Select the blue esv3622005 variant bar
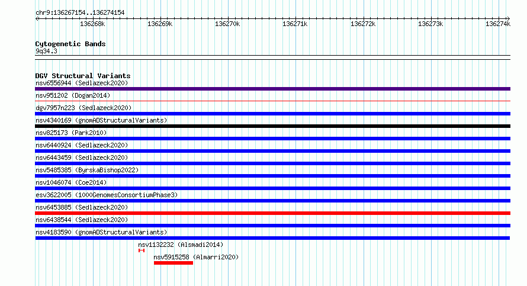The image size is (527, 286). [x=272, y=201]
